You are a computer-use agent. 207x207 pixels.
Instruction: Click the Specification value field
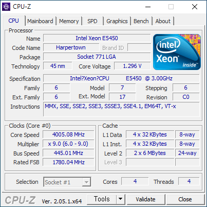pyautogui.click(x=121, y=78)
